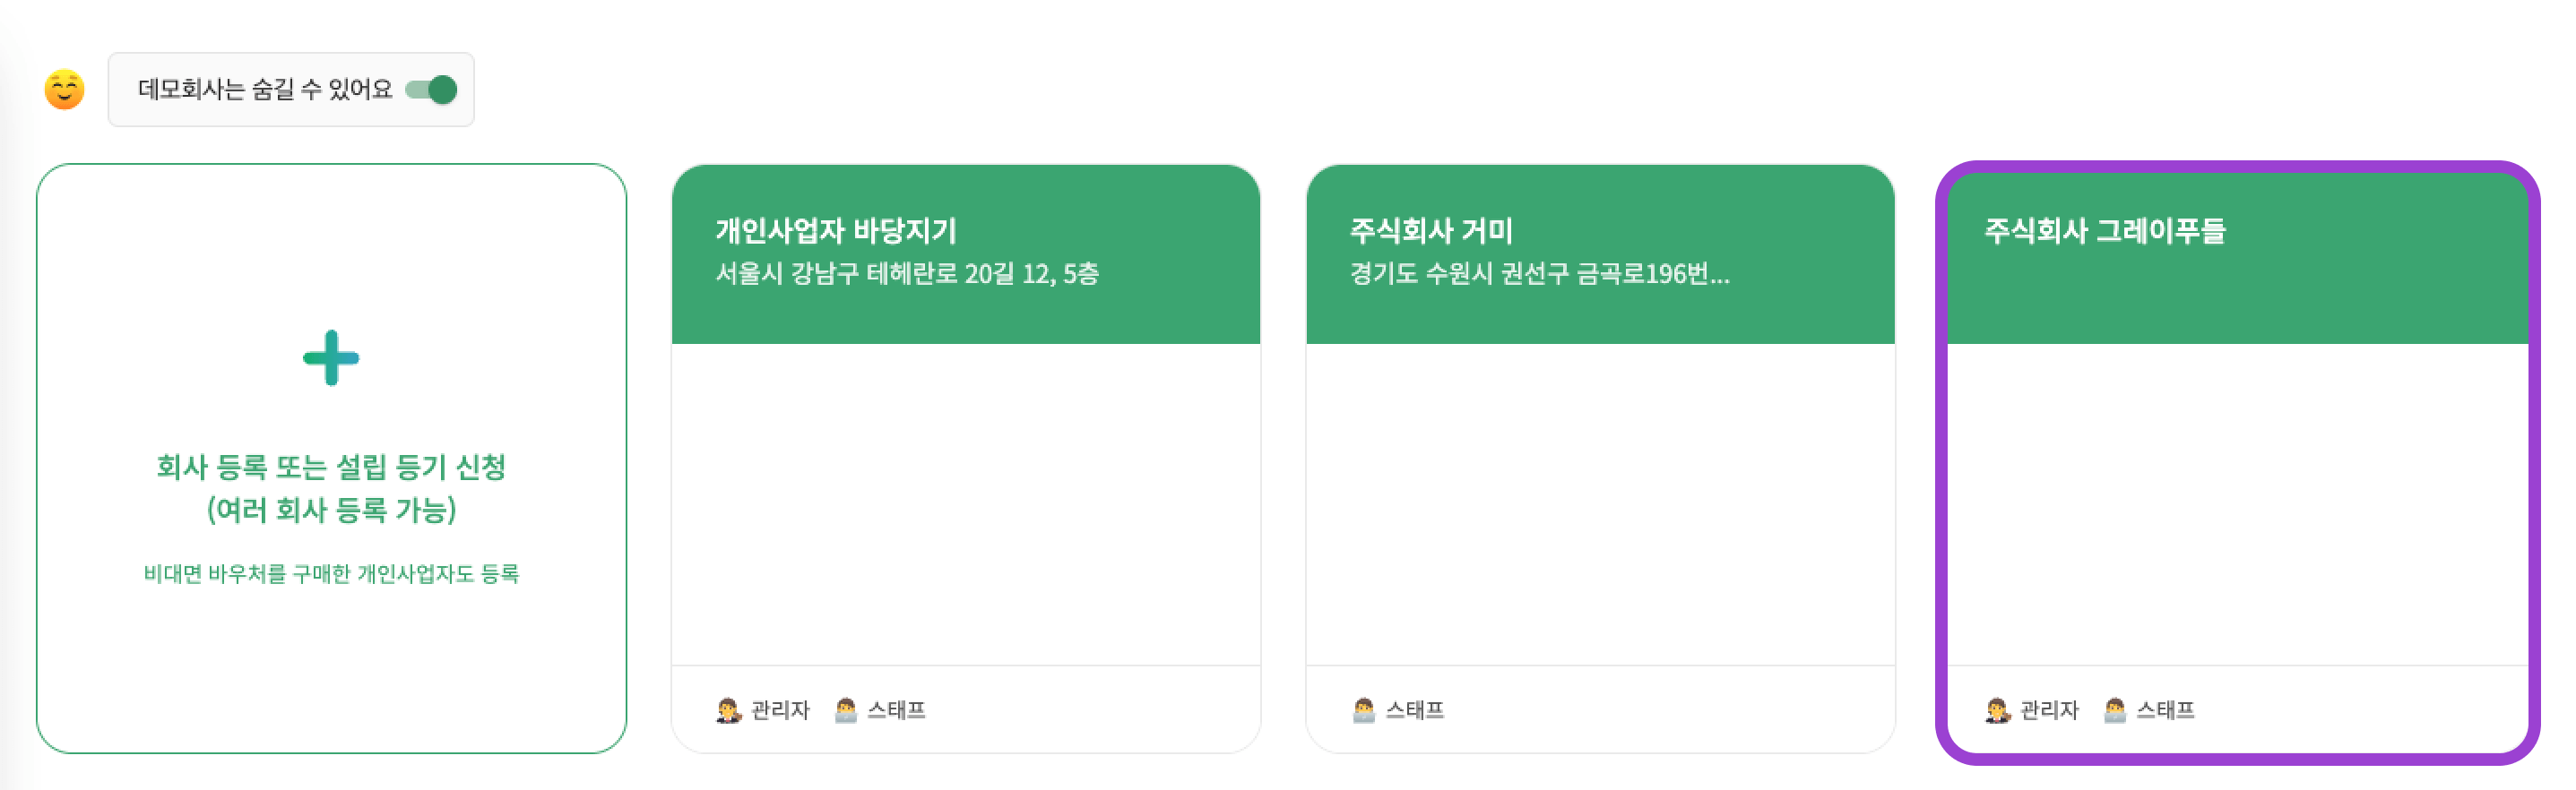Screen dimensions: 2576x790
Task: Click the 관리자 label text on the first company
Action: coord(780,711)
